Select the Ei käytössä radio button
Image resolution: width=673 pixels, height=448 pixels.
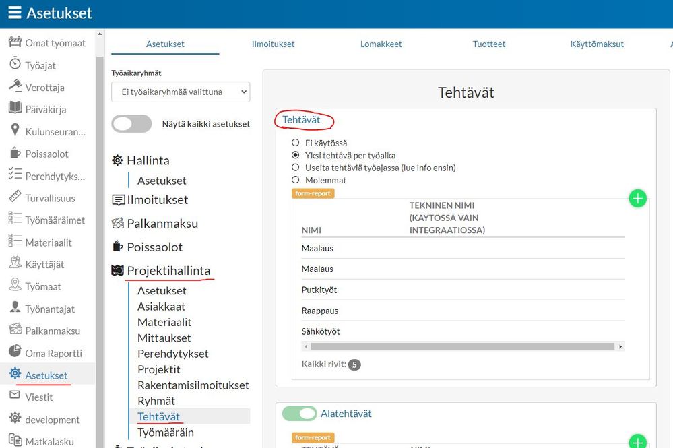(x=295, y=142)
